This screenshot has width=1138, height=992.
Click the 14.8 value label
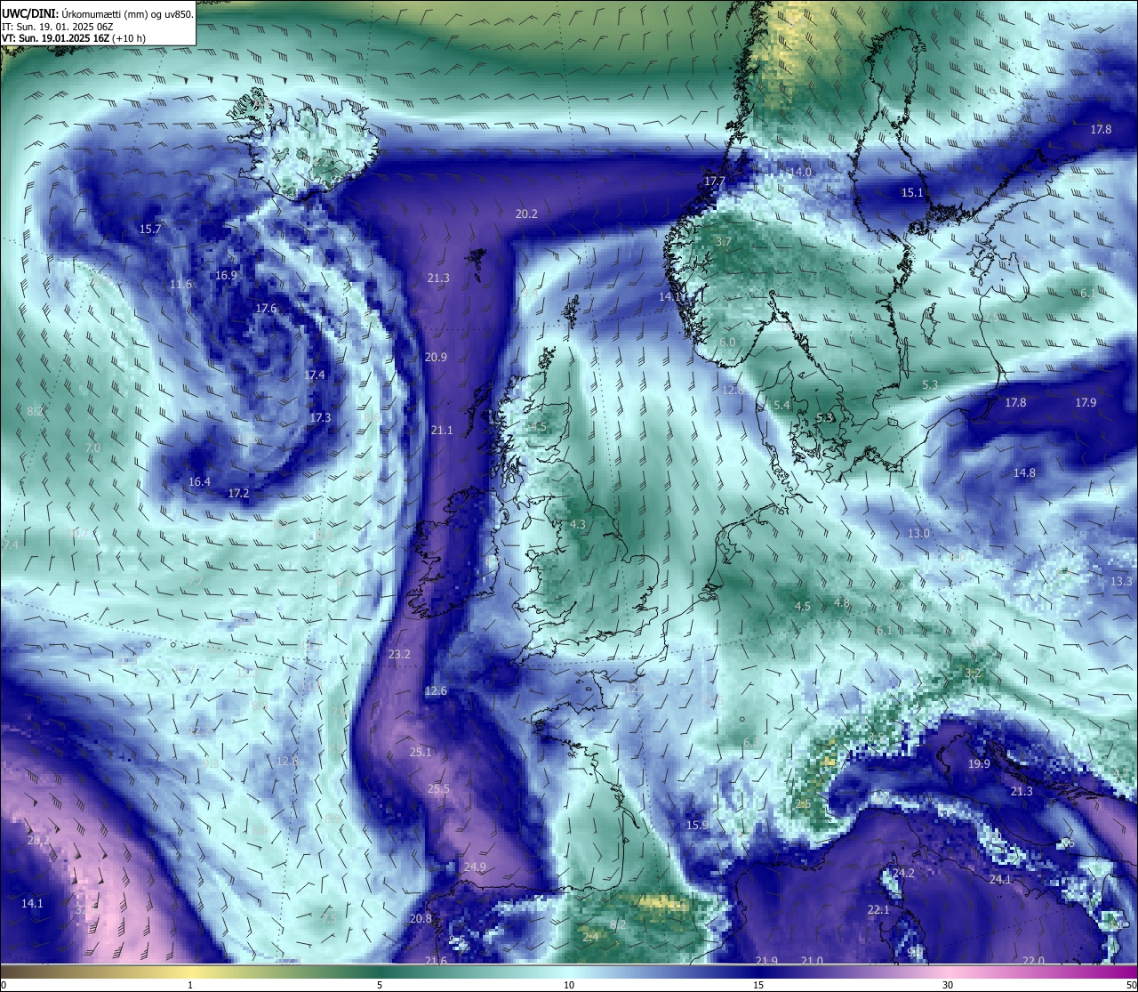1024,472
